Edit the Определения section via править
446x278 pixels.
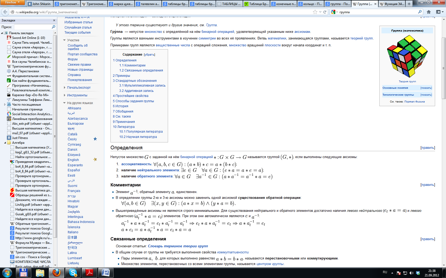(428, 148)
